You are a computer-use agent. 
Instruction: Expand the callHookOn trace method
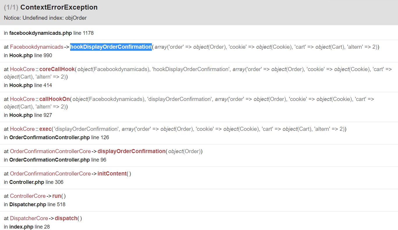[55, 99]
